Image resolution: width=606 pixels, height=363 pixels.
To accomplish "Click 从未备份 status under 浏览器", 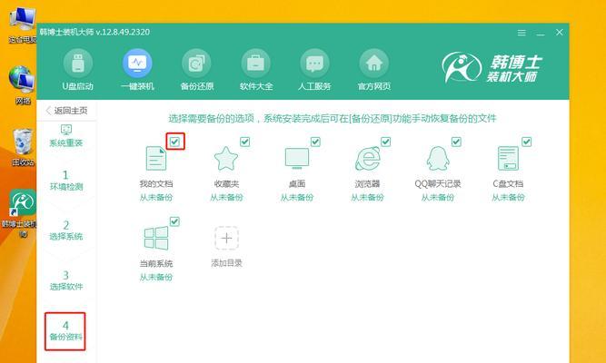I will click(x=367, y=197).
